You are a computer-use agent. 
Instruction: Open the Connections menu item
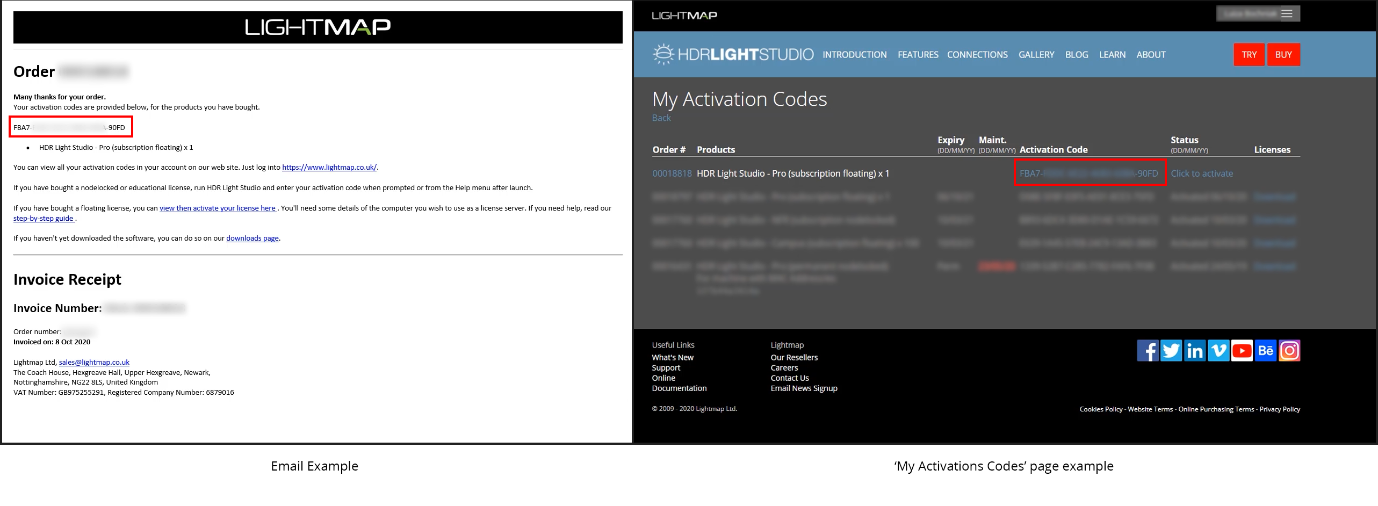tap(977, 55)
